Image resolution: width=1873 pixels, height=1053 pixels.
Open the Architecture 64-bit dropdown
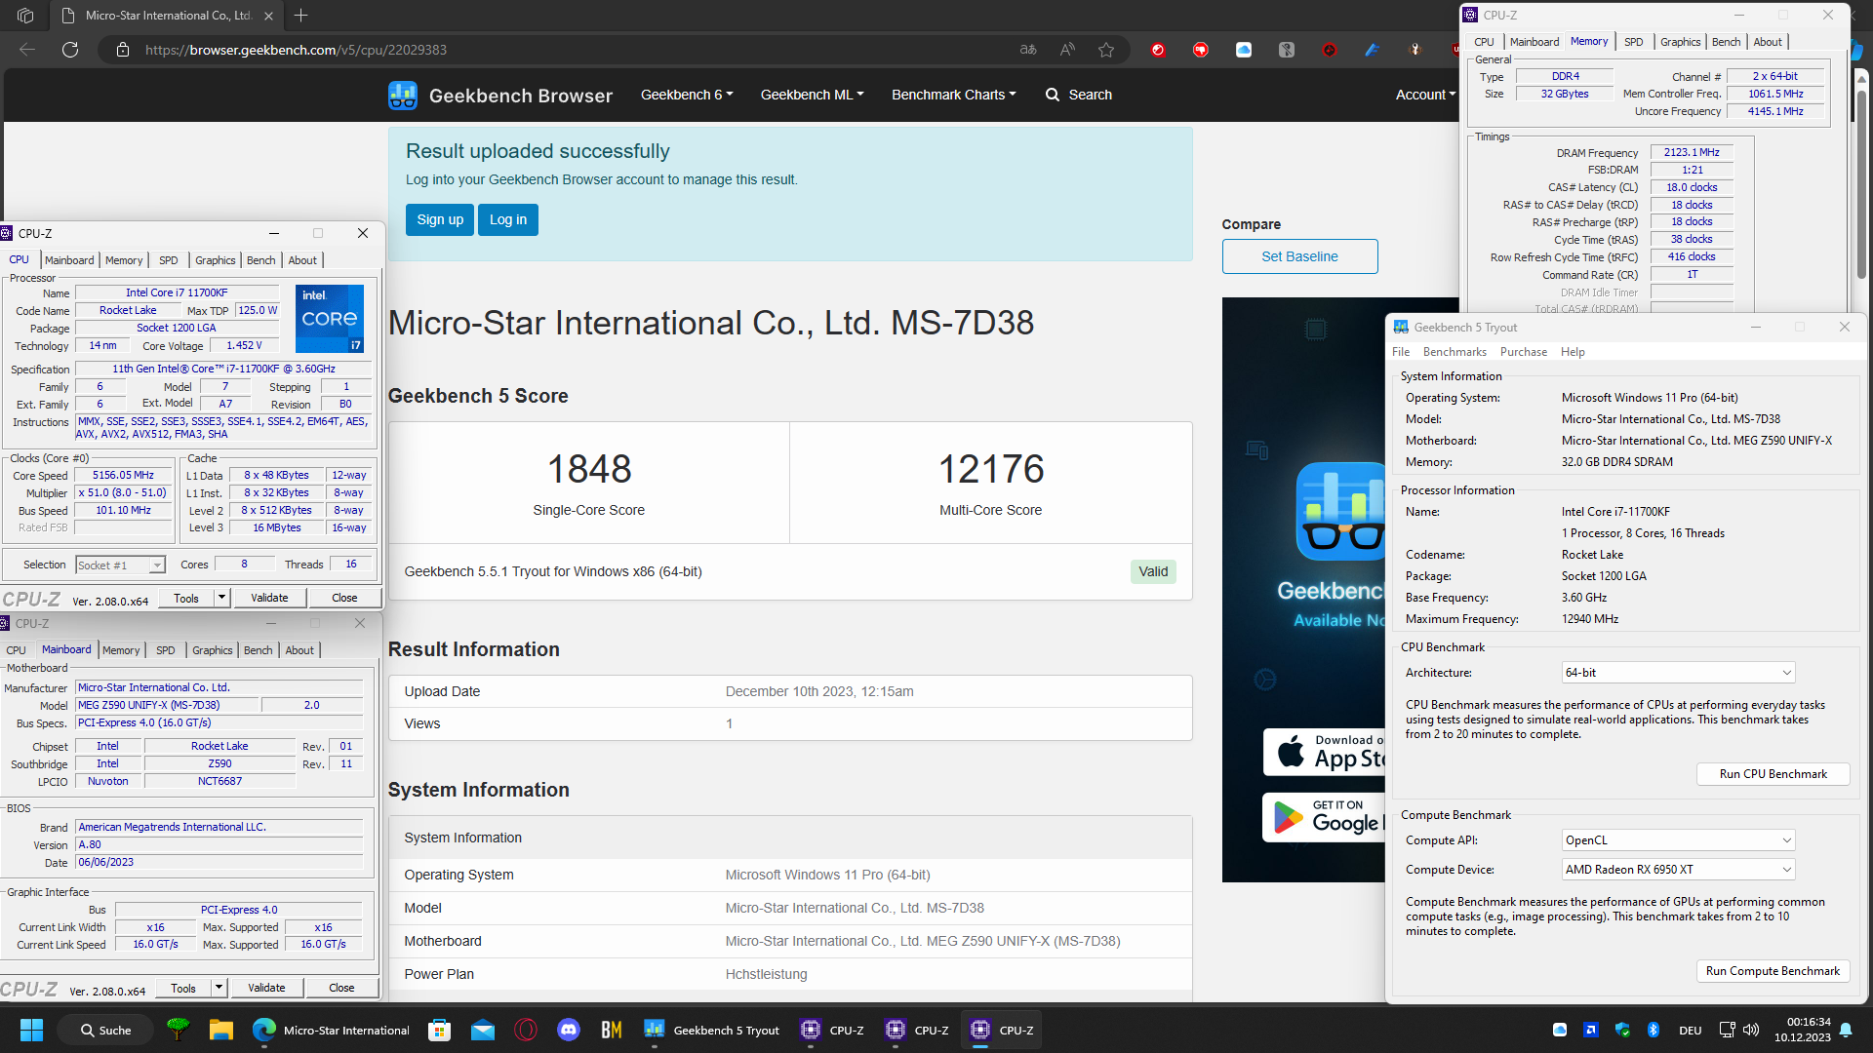click(x=1678, y=673)
